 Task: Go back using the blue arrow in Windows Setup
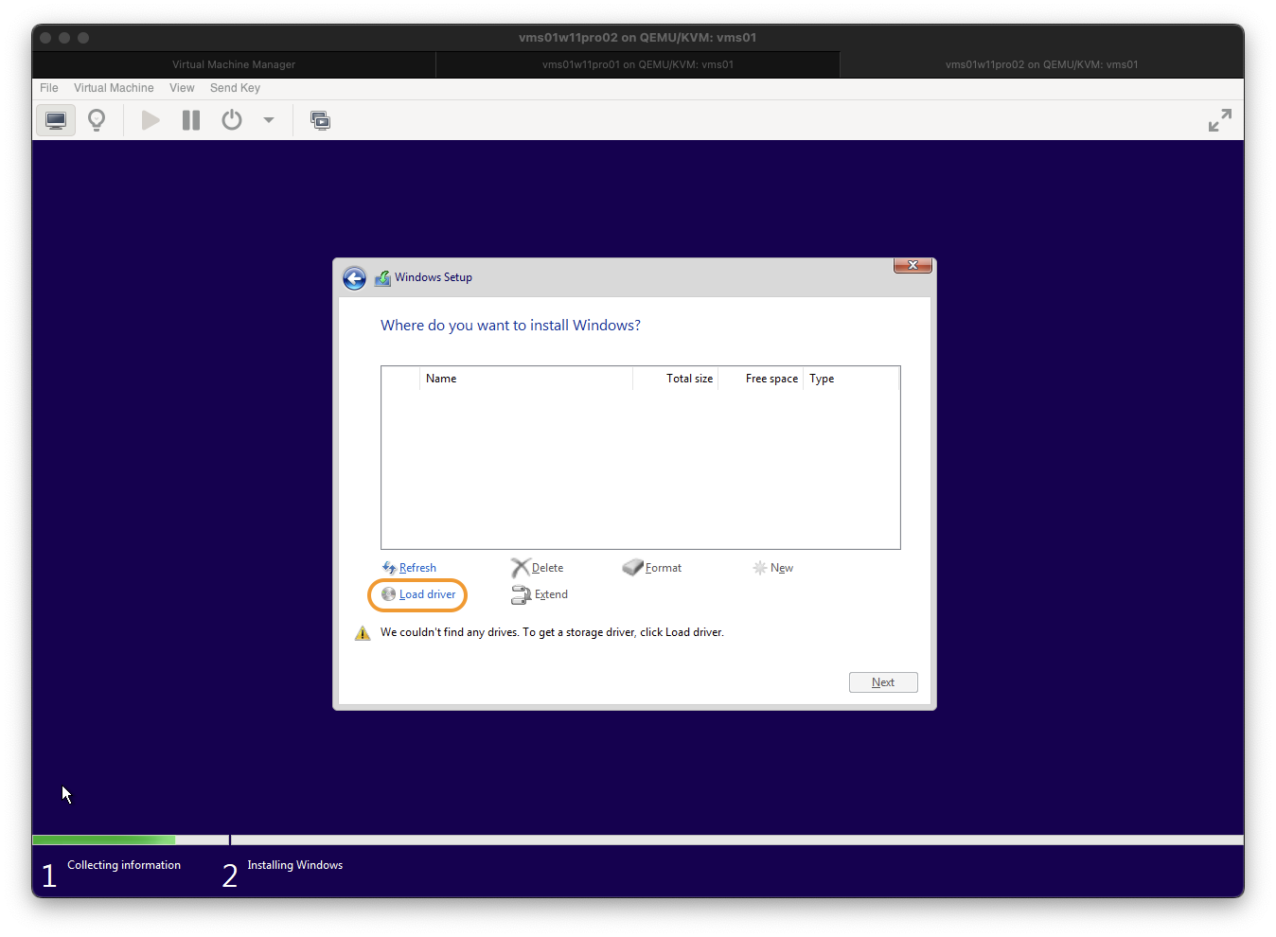pos(354,278)
